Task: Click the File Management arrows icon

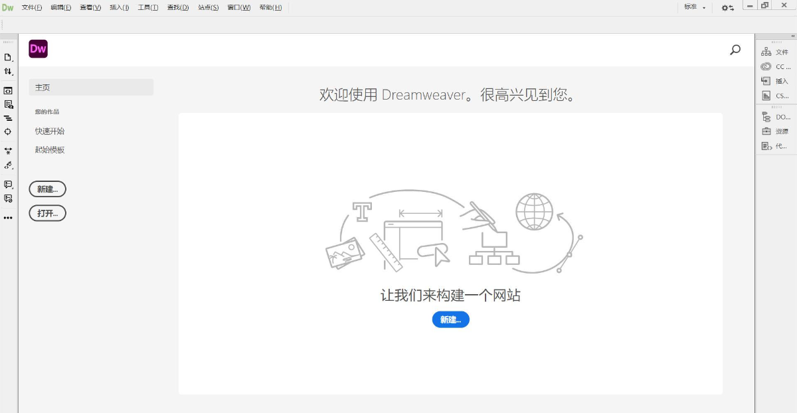Action: (x=8, y=71)
